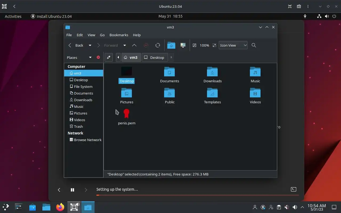This screenshot has width=341, height=213.
Task: Click the installer progress bar
Action: pos(197,195)
